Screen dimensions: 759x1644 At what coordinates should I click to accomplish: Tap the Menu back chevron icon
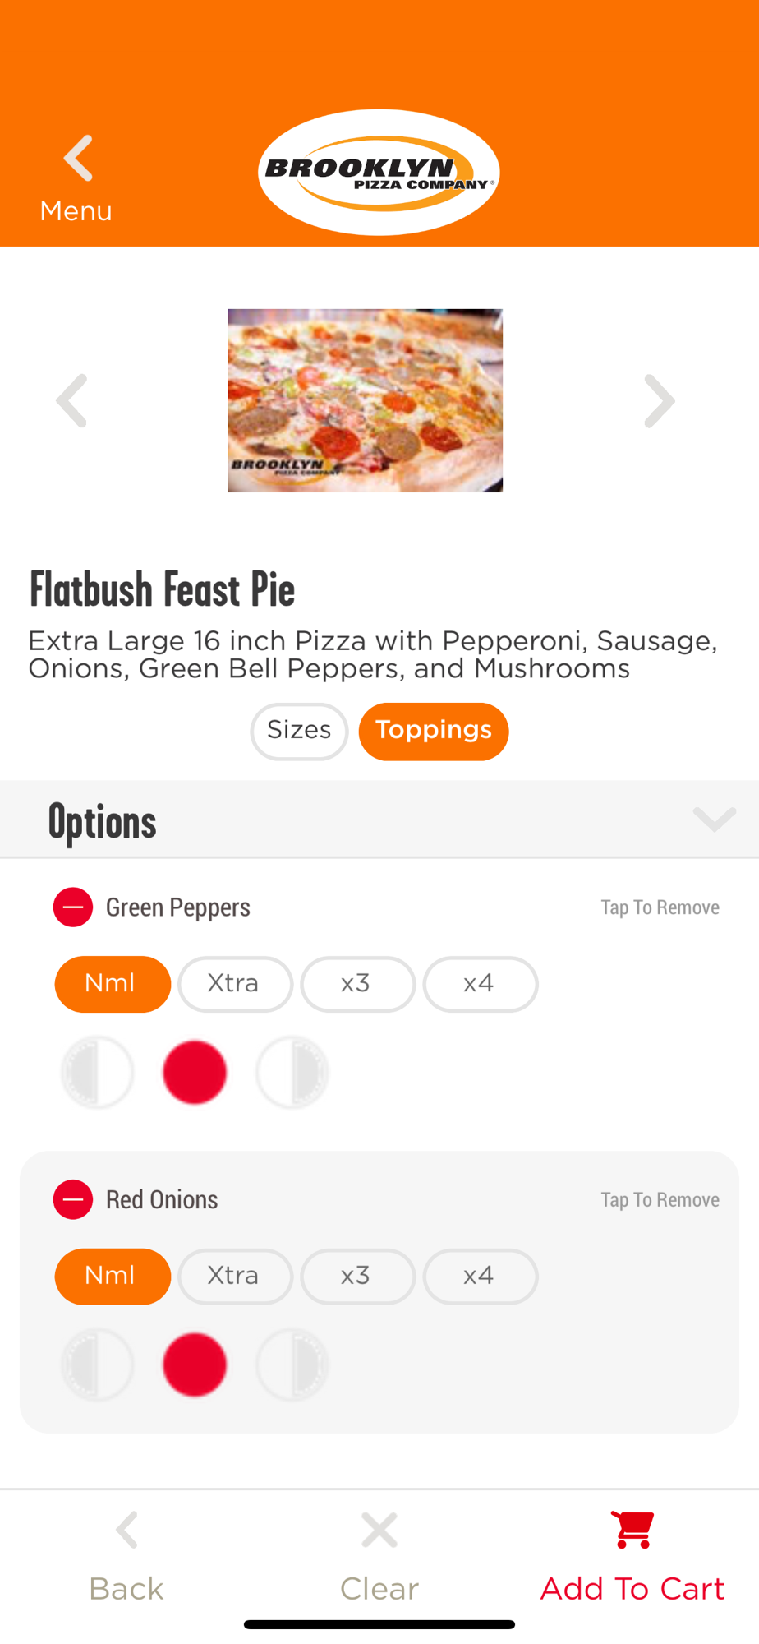78,158
